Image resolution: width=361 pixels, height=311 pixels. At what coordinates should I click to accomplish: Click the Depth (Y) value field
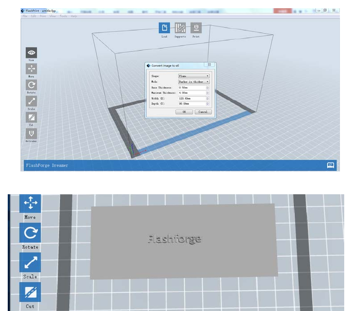pos(192,103)
